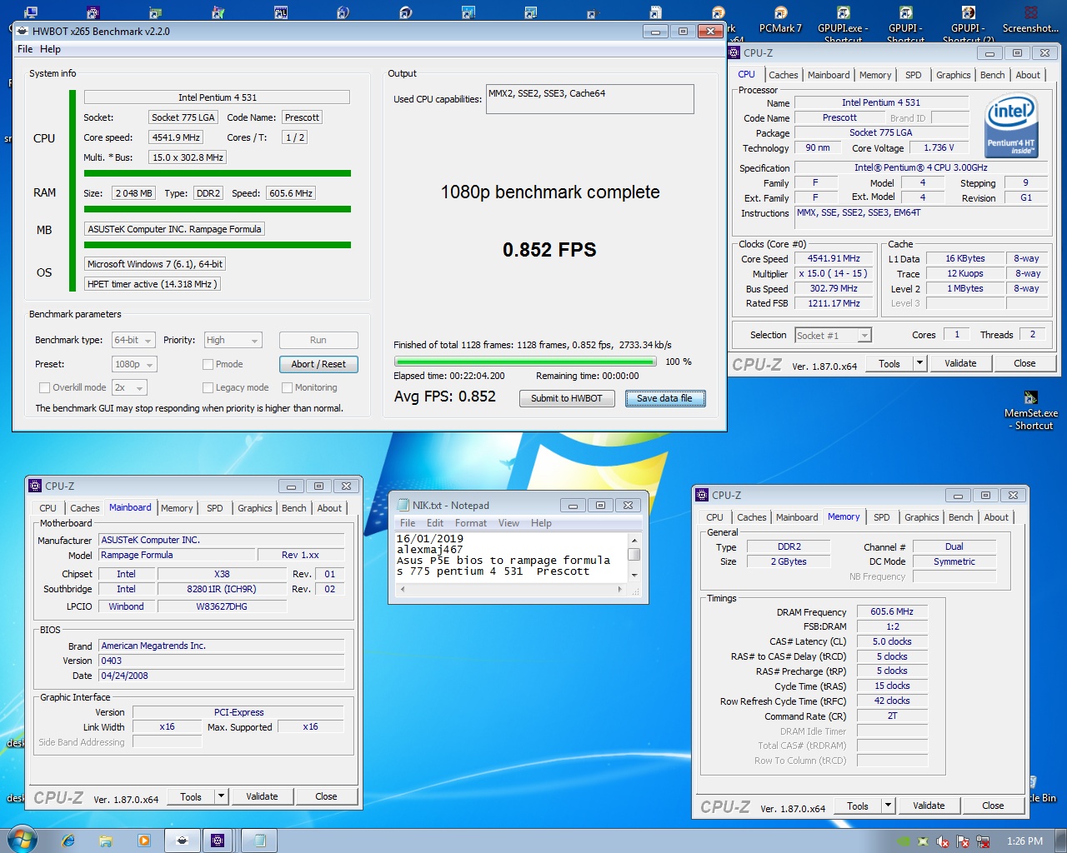Image resolution: width=1067 pixels, height=853 pixels.
Task: Select the PCMark 7 desktop icon
Action: pyautogui.click(x=780, y=22)
